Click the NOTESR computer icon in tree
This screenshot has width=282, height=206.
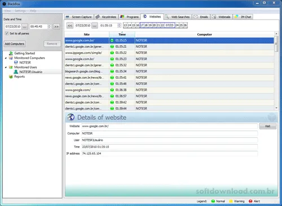coord(16,62)
